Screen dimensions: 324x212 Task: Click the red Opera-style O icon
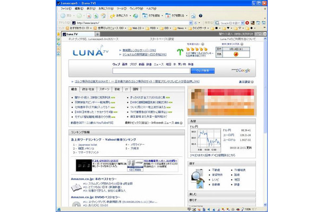tap(247, 23)
